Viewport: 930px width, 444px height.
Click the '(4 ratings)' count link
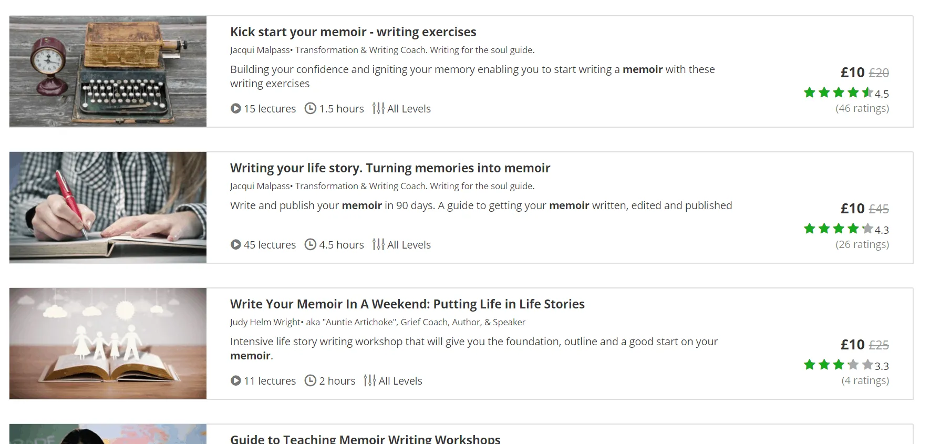pyautogui.click(x=864, y=380)
